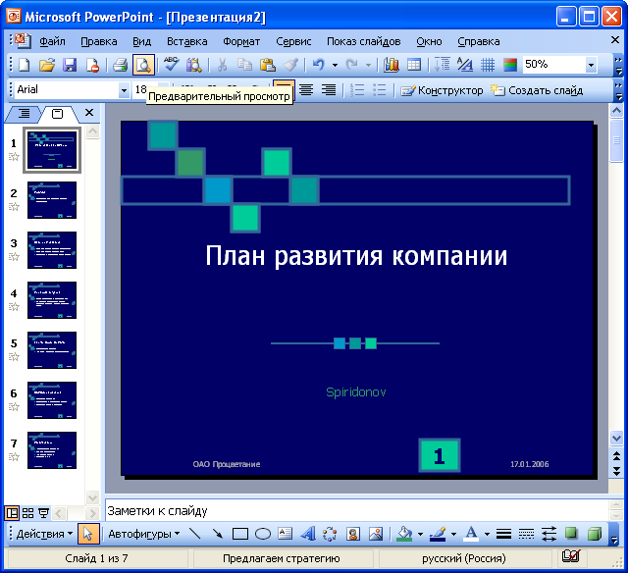
Task: Select the Format Painter brush
Action: 290,65
